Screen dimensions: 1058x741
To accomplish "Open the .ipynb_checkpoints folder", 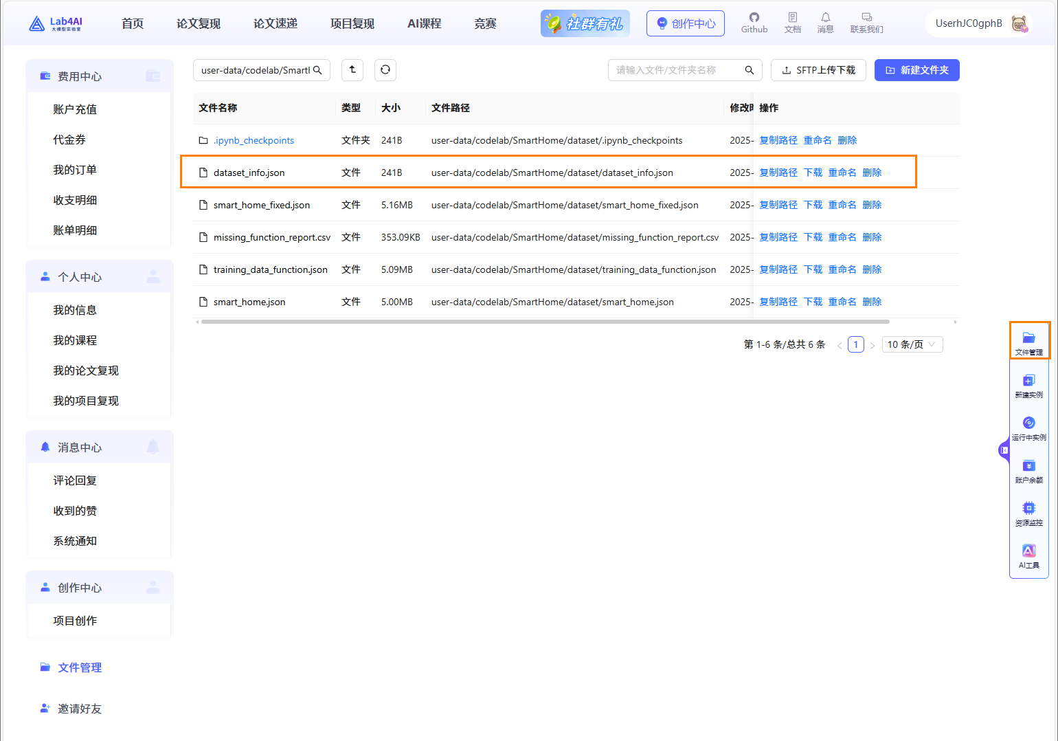I will click(x=254, y=140).
